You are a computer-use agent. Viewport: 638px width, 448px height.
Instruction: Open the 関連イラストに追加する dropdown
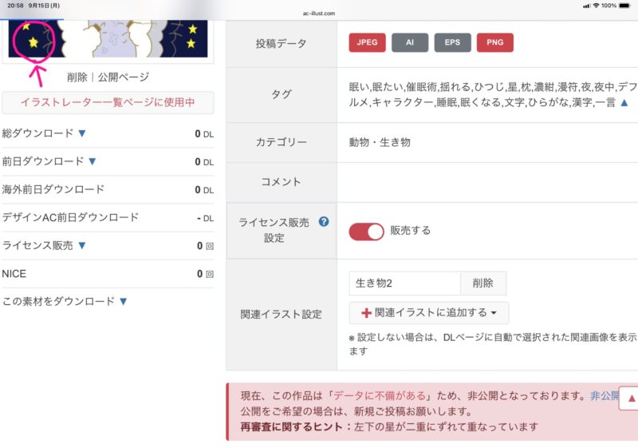(429, 313)
